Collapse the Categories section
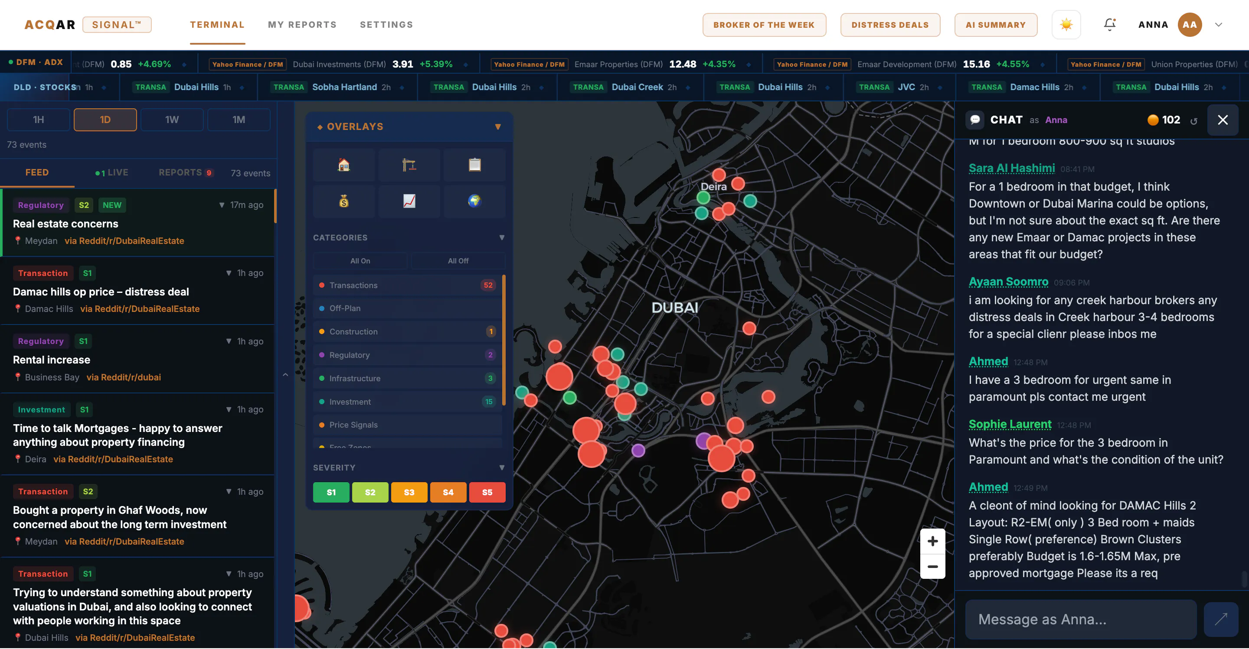1249x649 pixels. coord(502,238)
